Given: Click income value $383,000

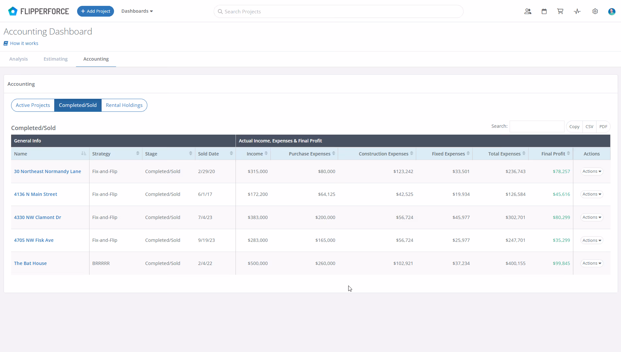Looking at the screenshot, I should pyautogui.click(x=258, y=217).
